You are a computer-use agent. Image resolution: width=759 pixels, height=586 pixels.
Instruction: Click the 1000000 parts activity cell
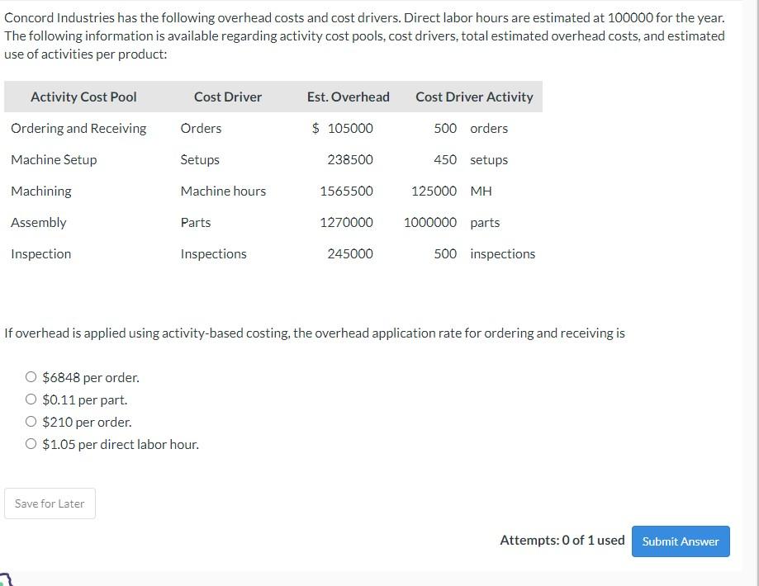pyautogui.click(x=452, y=223)
